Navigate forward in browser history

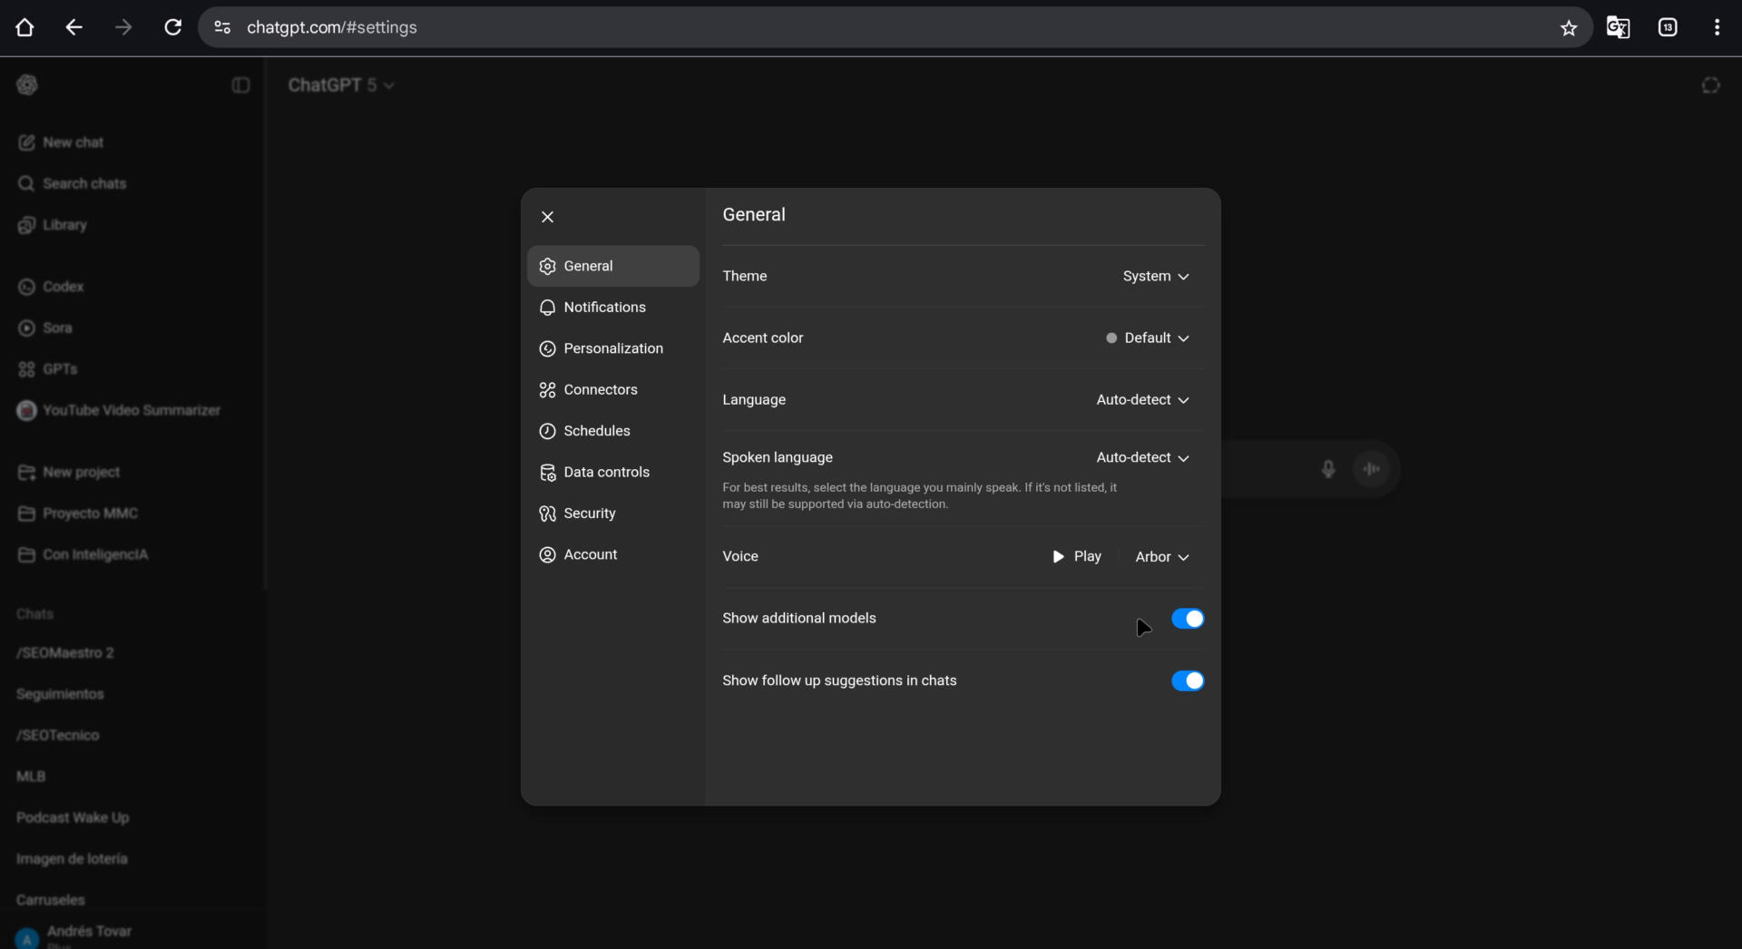pyautogui.click(x=123, y=27)
